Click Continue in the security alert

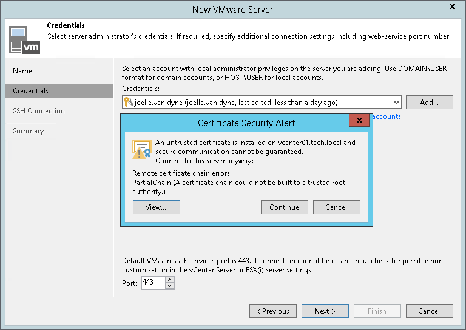pos(284,207)
